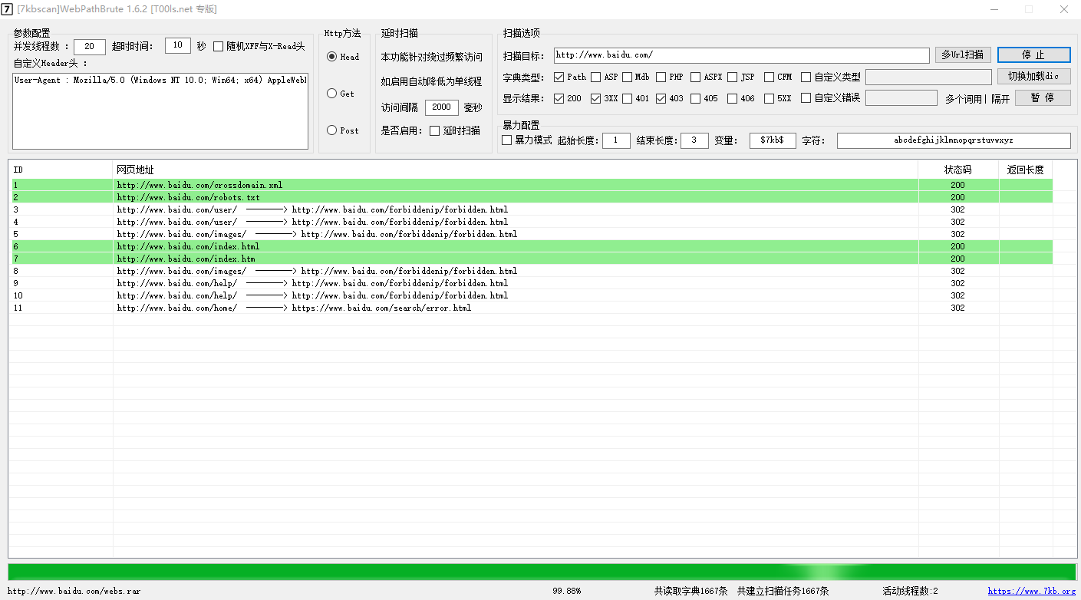This screenshot has width=1081, height=600.
Task: Focus the brute start length field
Action: tap(616, 140)
